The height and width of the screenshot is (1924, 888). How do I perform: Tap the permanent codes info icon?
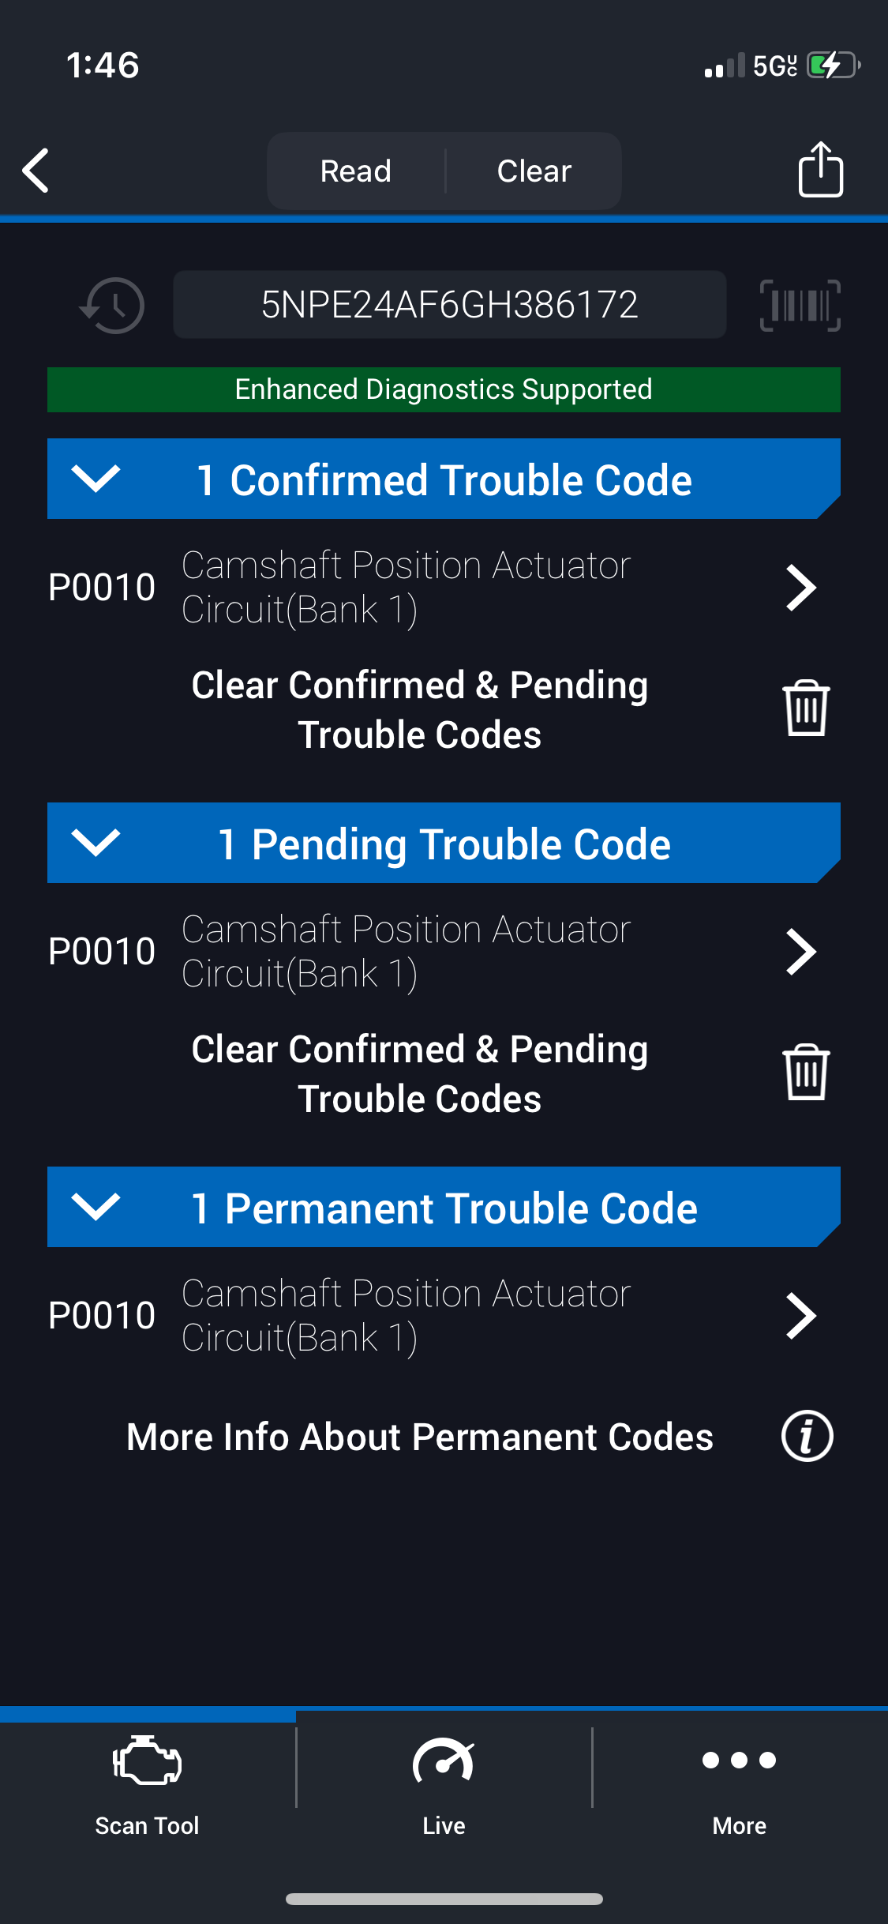(x=807, y=1436)
